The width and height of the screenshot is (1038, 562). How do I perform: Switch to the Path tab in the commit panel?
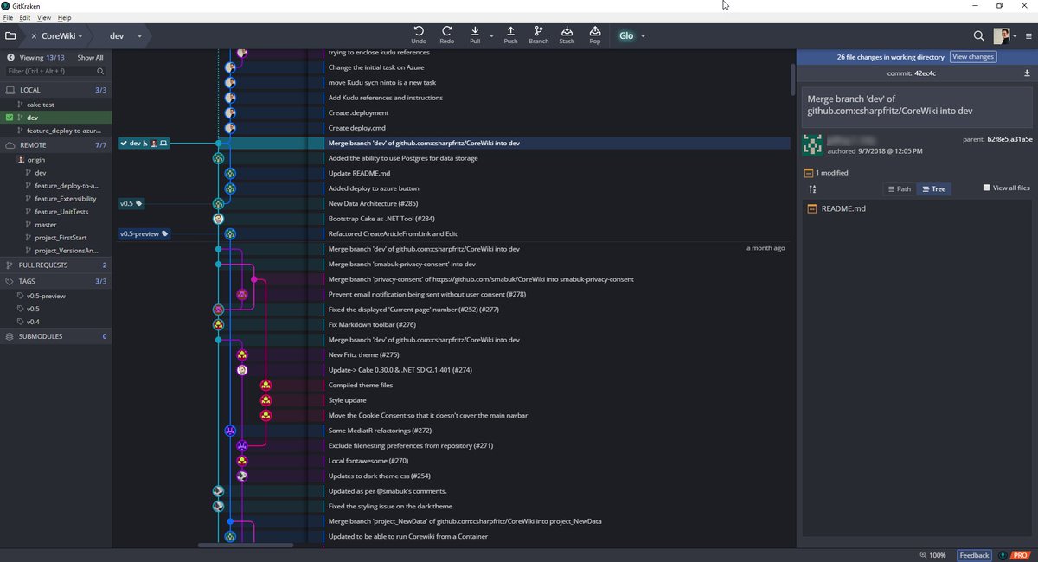click(900, 188)
